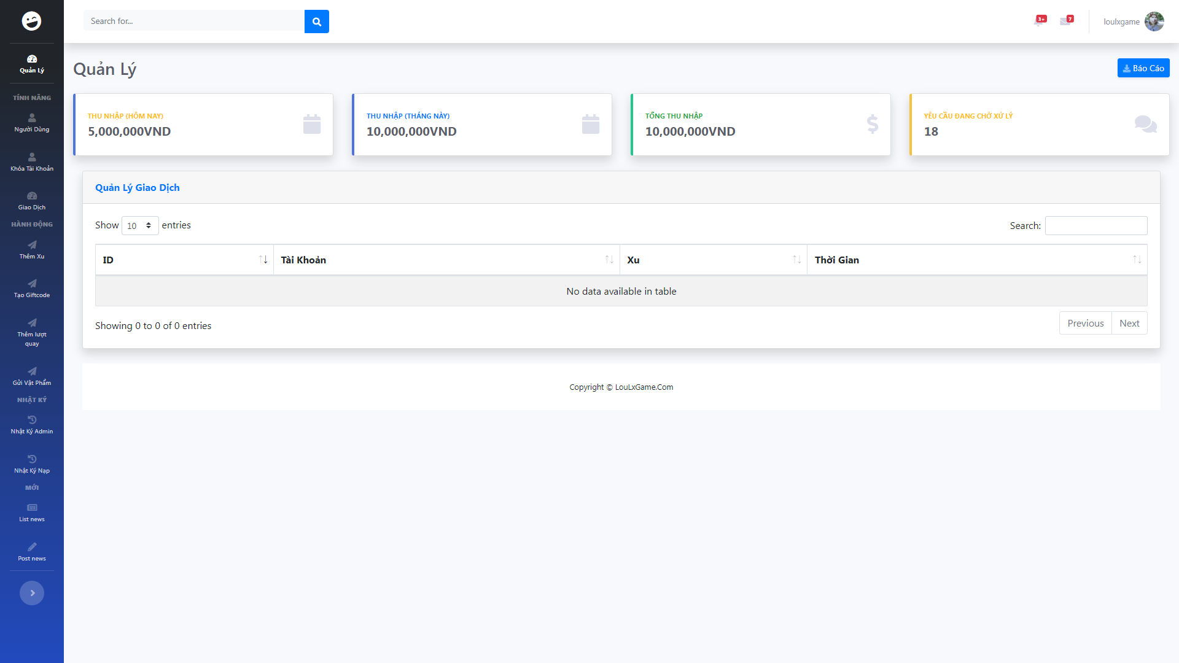Open Thêm Xu action in sidebar

click(32, 250)
